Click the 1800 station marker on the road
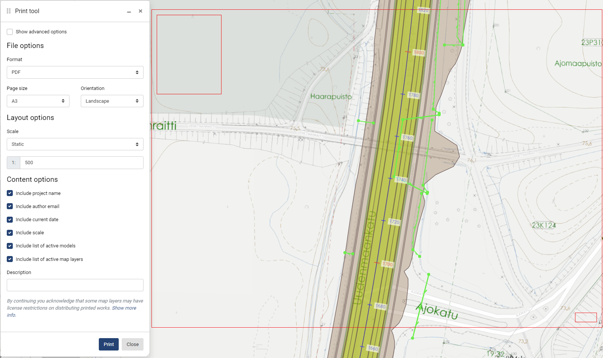Screen dimensions: 603x358 [x=419, y=52]
